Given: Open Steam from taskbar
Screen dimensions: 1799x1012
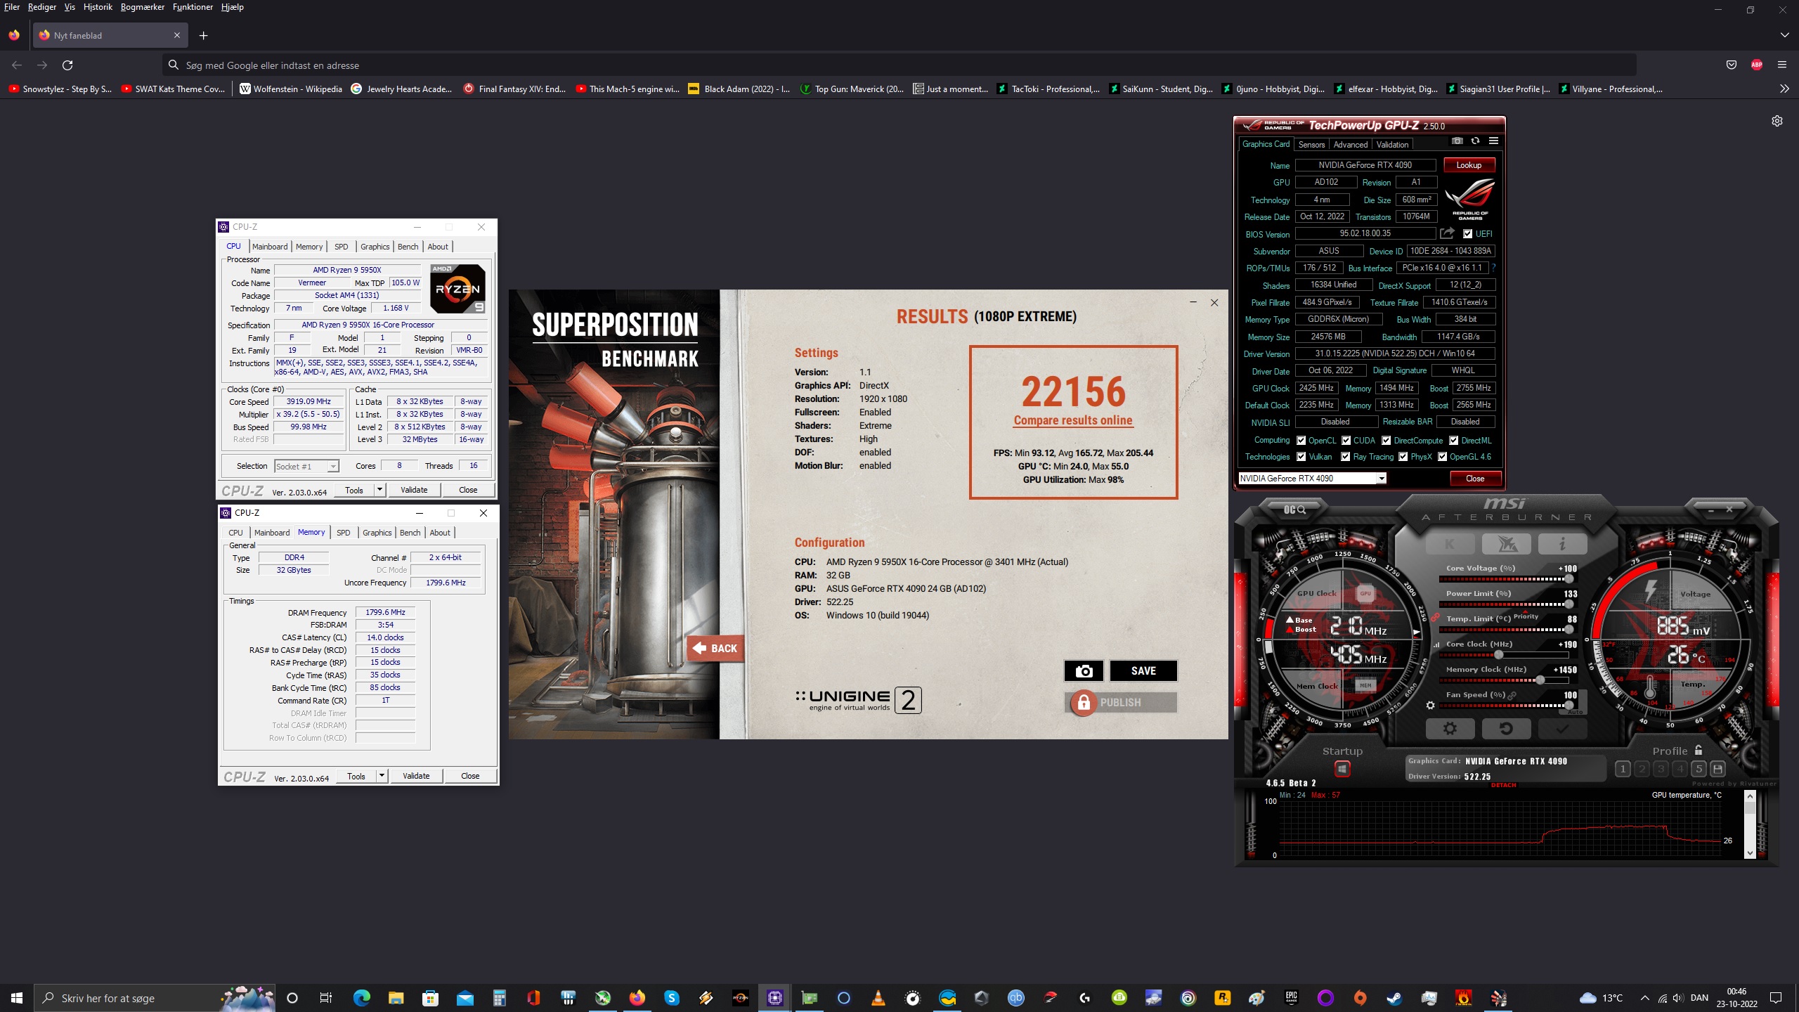Looking at the screenshot, I should (1394, 997).
